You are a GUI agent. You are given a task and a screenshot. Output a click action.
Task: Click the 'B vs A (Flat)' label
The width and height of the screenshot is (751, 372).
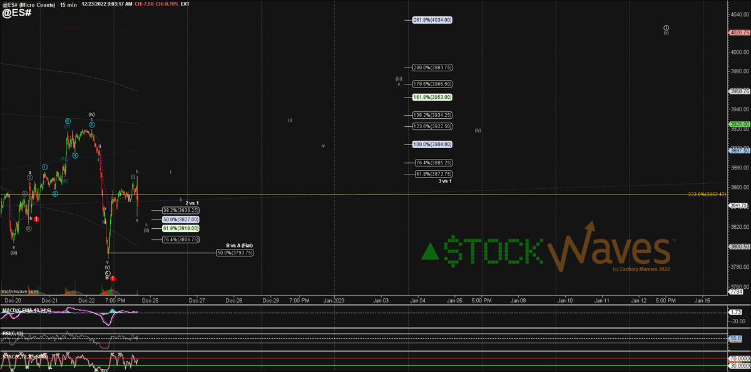[239, 246]
